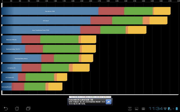The width and height of the screenshot is (180, 112).
Task: Tap Samsung Galaxy Tab 10.1 bar label
Action: (x=13, y=49)
